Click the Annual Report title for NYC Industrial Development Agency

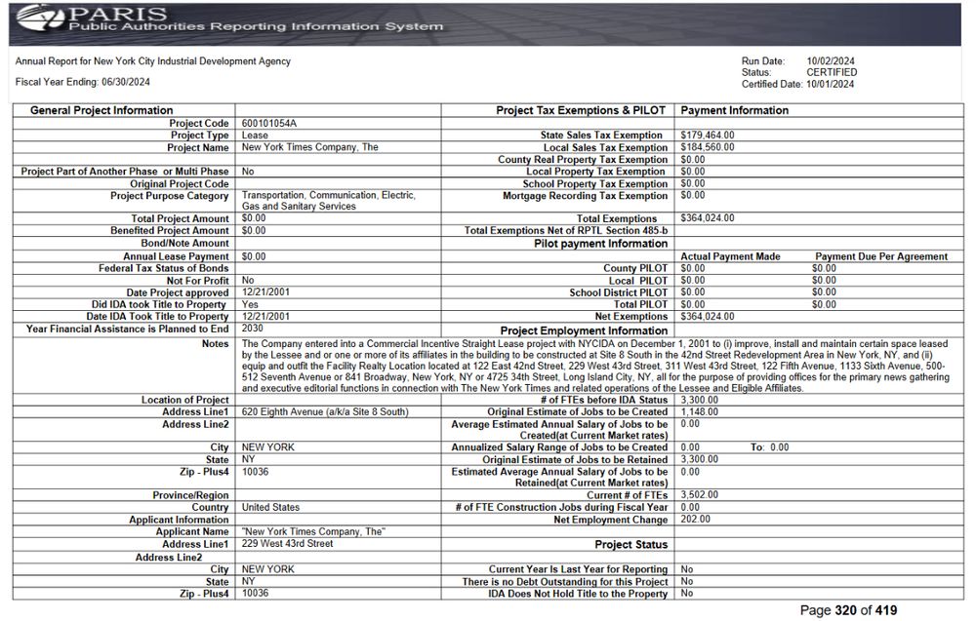point(153,60)
